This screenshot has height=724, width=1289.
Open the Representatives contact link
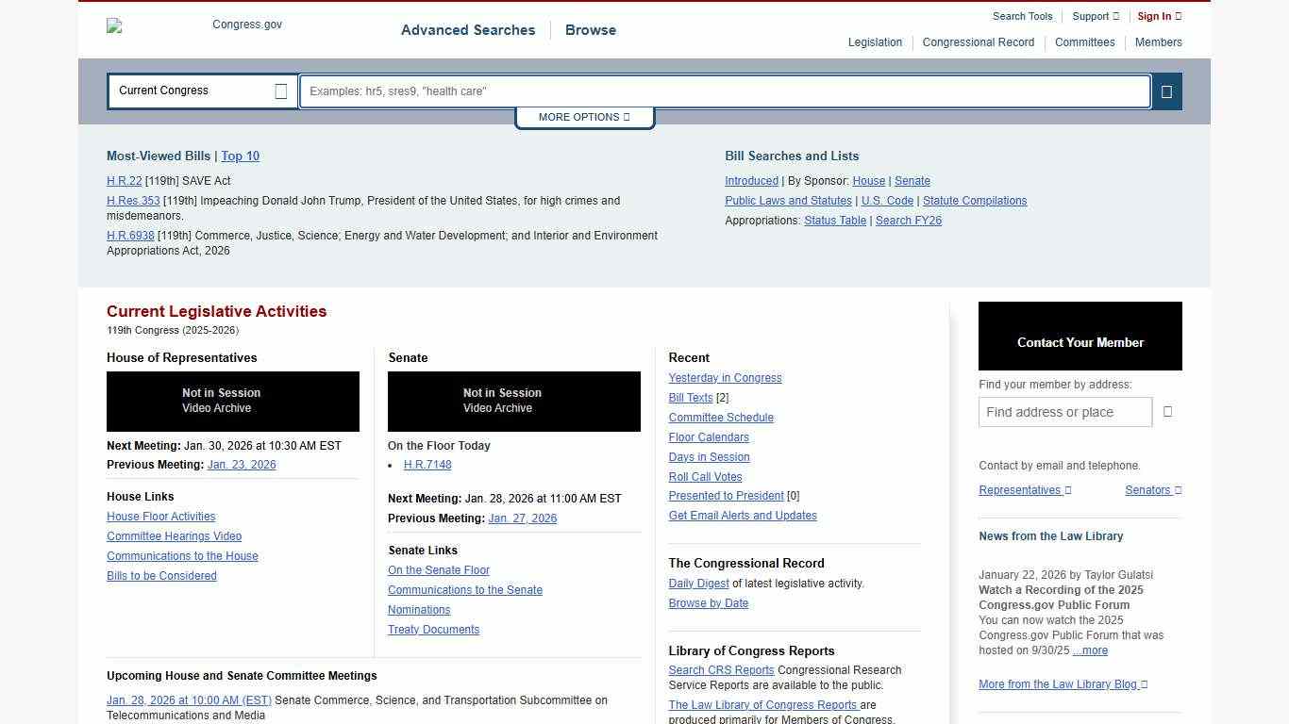point(1024,490)
